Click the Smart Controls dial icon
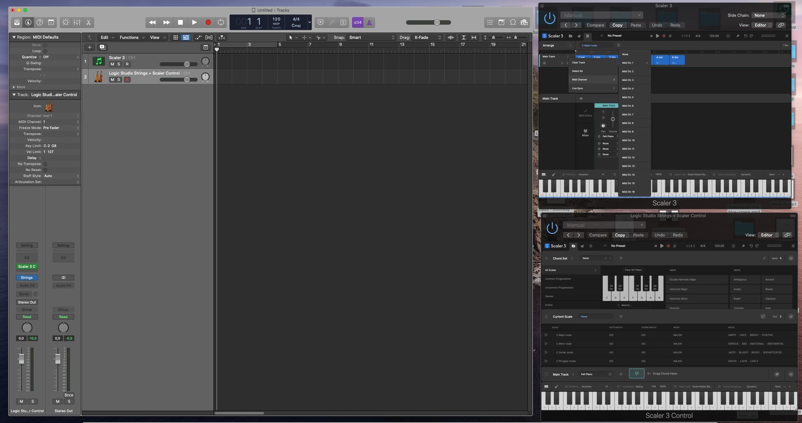Viewport: 802px width, 423px height. [x=66, y=23]
